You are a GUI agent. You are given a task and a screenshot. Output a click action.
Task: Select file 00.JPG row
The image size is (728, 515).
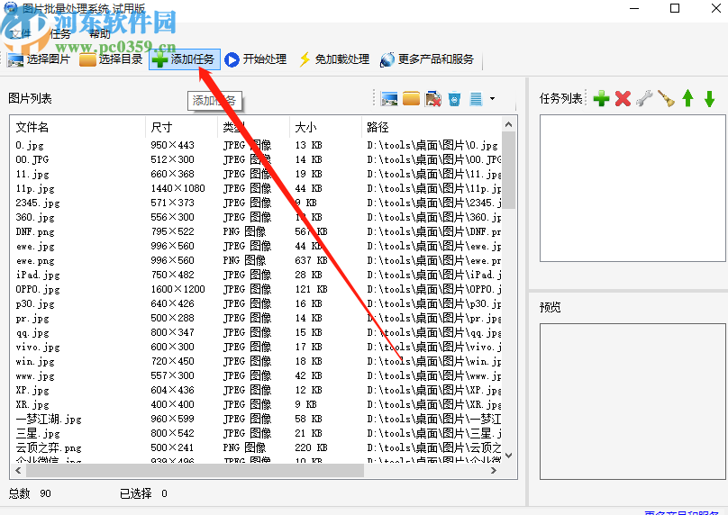[x=256, y=159]
